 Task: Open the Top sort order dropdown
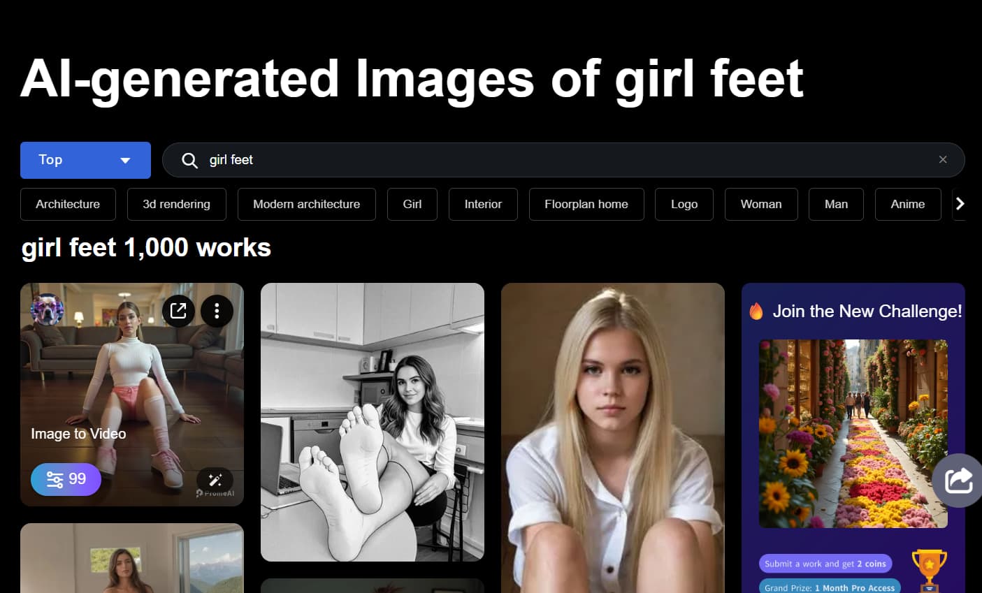click(x=85, y=160)
